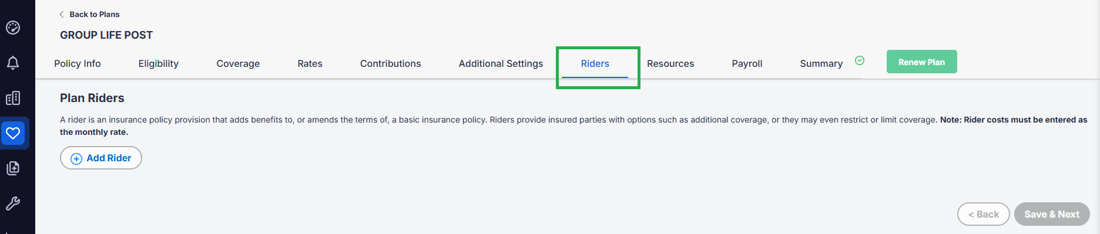Return via Back to Plans link

point(95,14)
